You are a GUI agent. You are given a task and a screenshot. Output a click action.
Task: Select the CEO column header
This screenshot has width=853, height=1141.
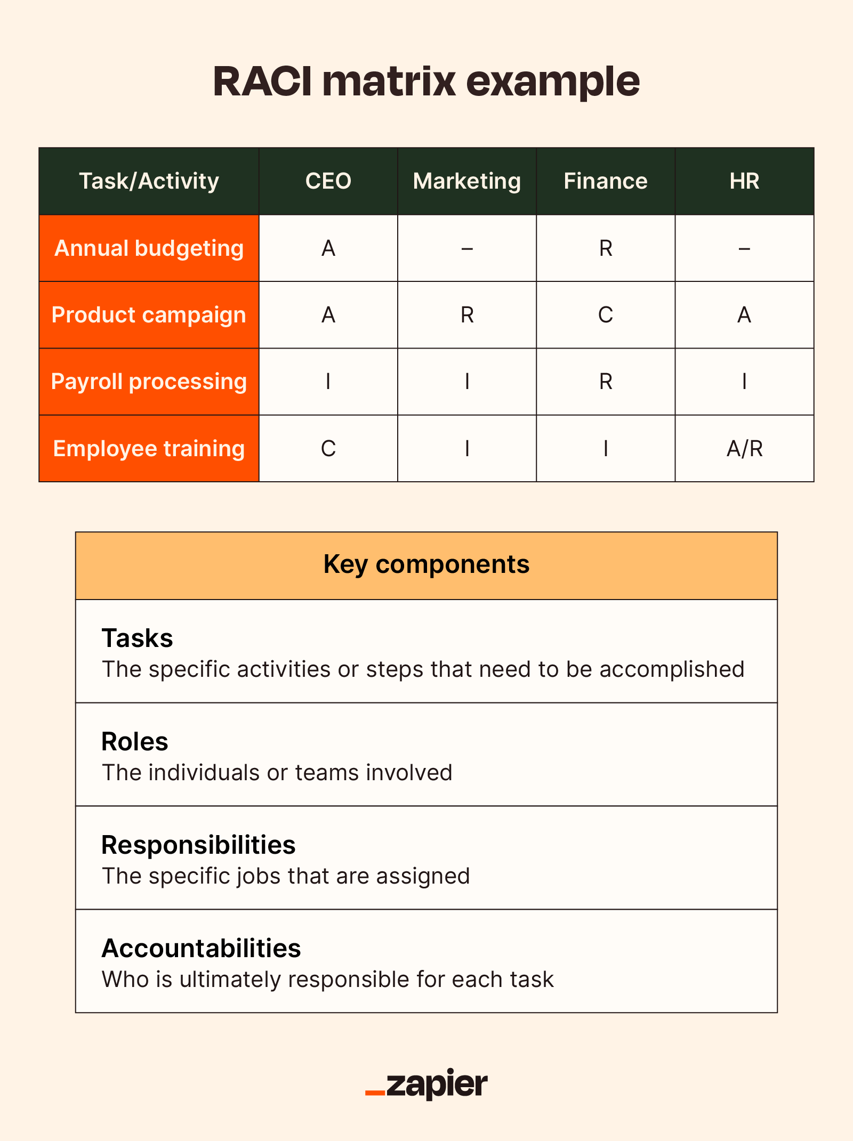tap(328, 181)
